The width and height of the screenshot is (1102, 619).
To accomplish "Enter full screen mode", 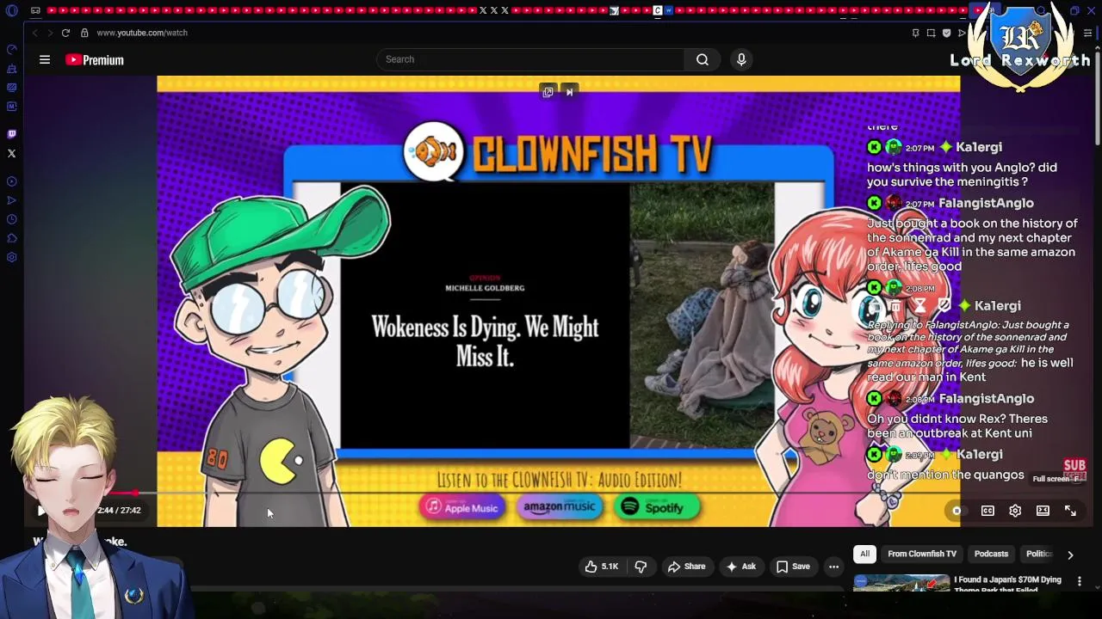I will (x=1070, y=511).
